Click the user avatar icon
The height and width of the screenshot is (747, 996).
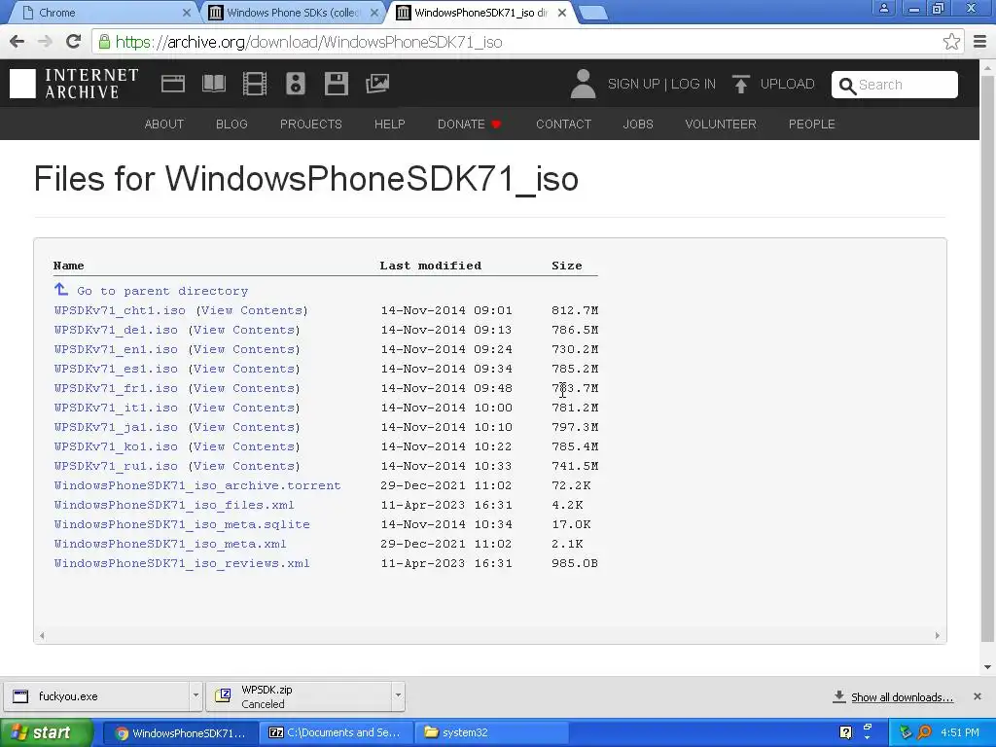click(x=584, y=84)
